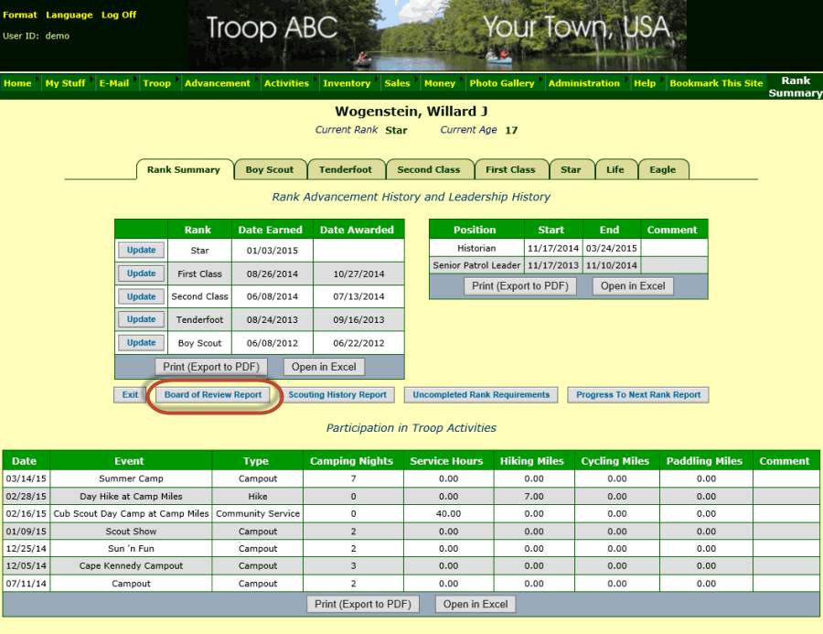Switch to the Tenderfoot tab
The width and height of the screenshot is (823, 634).
point(346,169)
